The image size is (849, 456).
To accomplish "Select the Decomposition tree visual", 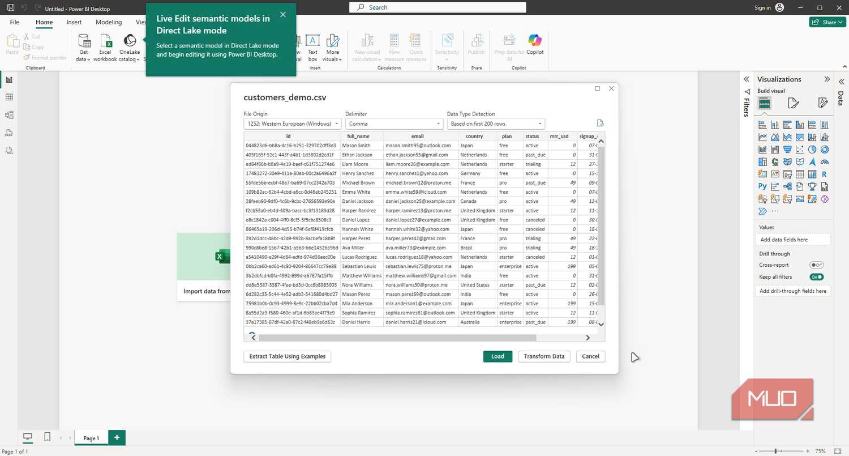I will click(787, 187).
